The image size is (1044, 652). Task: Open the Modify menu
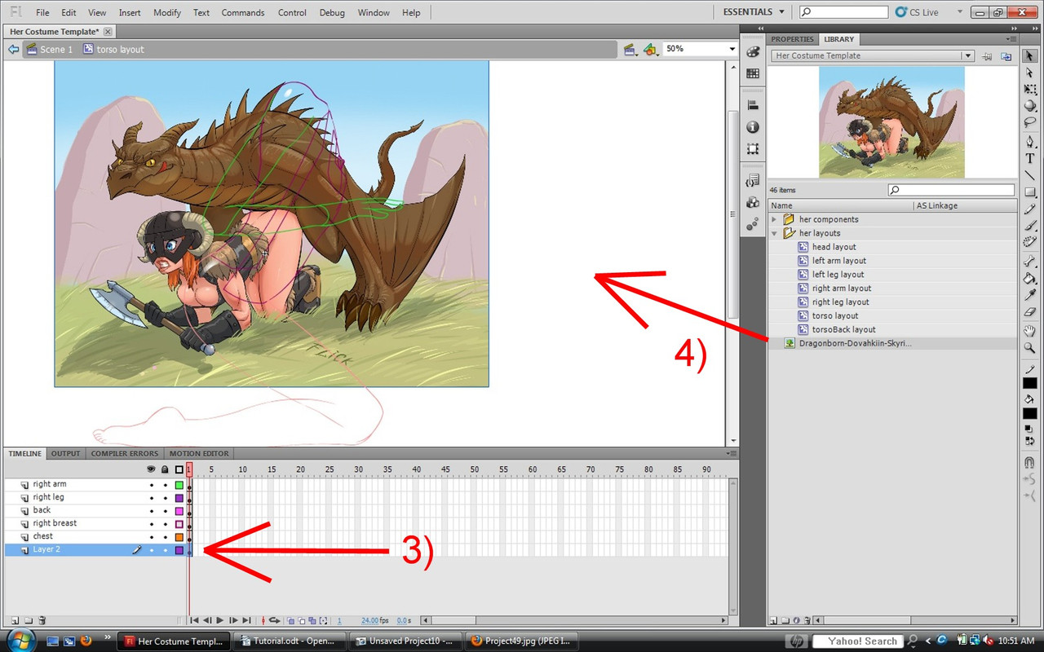tap(167, 12)
